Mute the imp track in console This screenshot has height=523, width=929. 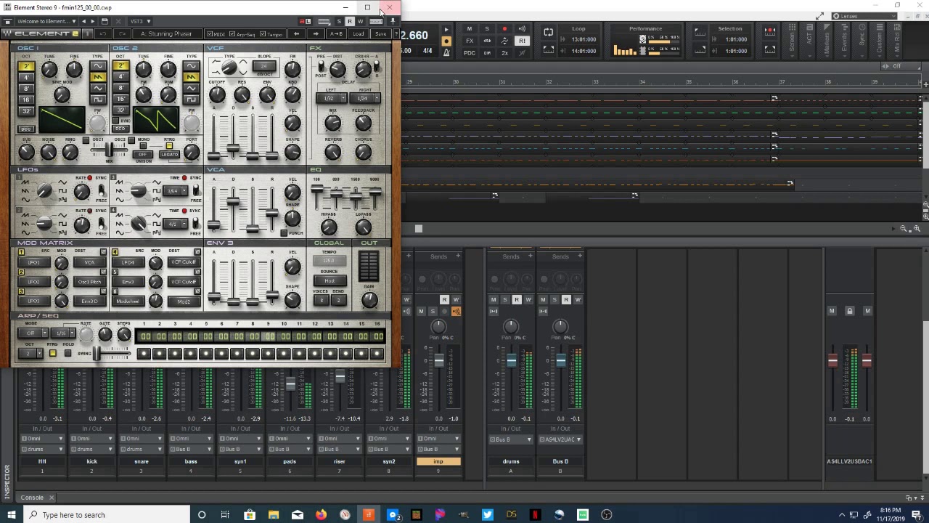point(421,312)
